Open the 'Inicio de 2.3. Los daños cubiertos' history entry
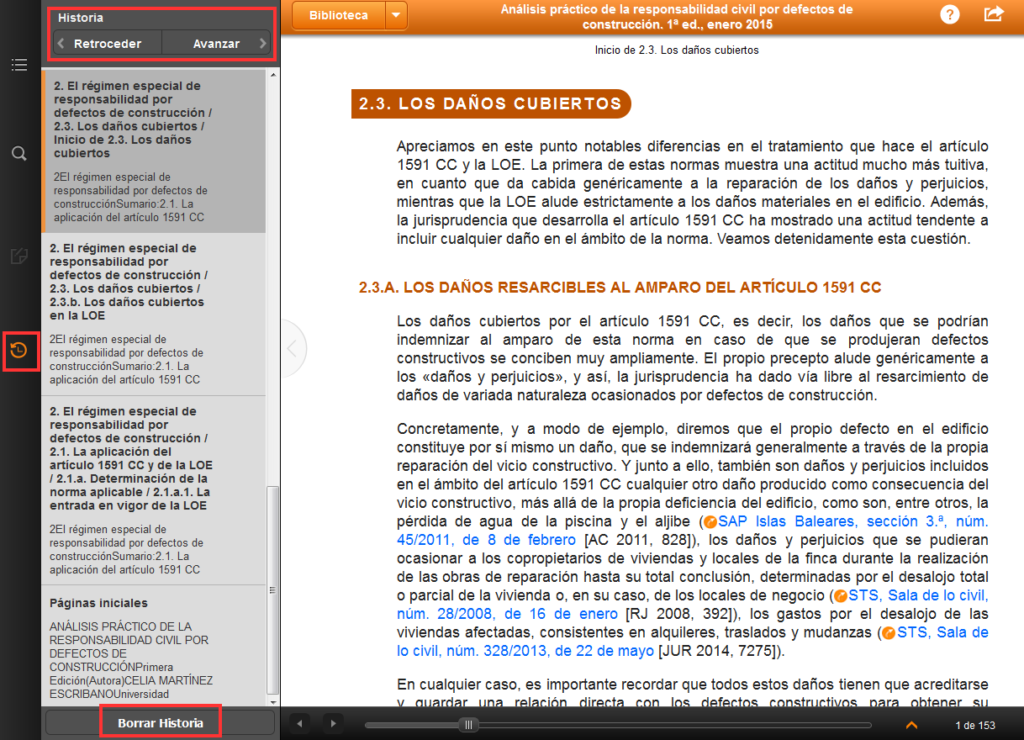Image resolution: width=1024 pixels, height=740 pixels. [x=153, y=151]
